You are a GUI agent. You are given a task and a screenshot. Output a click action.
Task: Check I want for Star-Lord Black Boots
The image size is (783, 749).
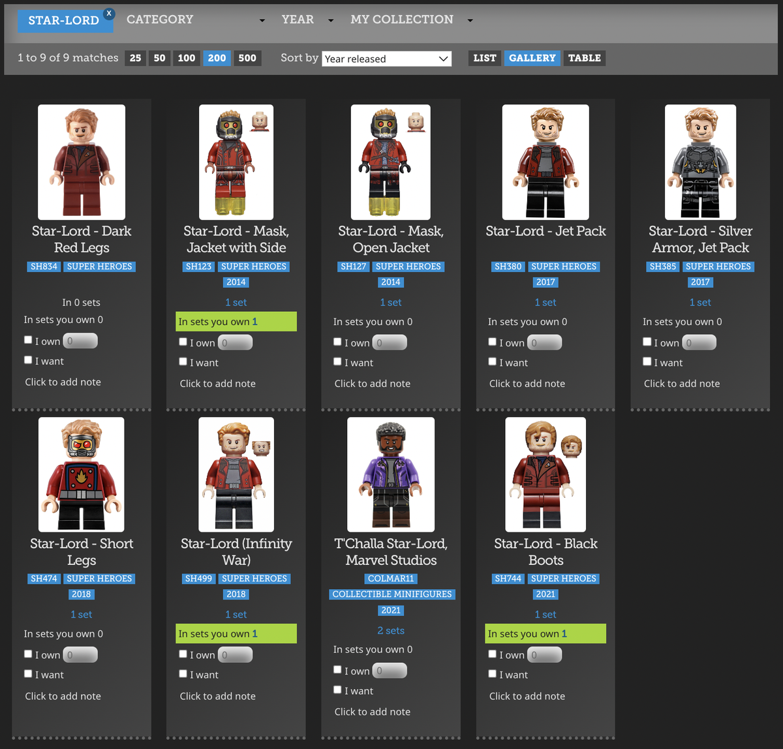click(492, 673)
